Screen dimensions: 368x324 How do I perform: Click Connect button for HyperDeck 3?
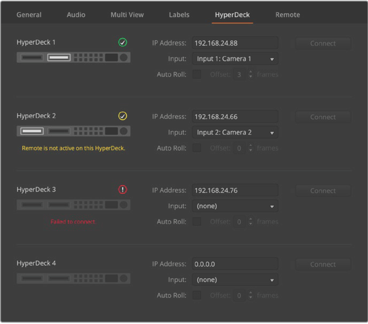(323, 191)
